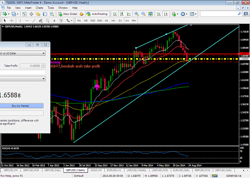Switch timeframe to H1

click(106, 20)
